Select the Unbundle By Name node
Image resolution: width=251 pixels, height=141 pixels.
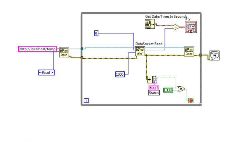pyautogui.click(x=152, y=79)
